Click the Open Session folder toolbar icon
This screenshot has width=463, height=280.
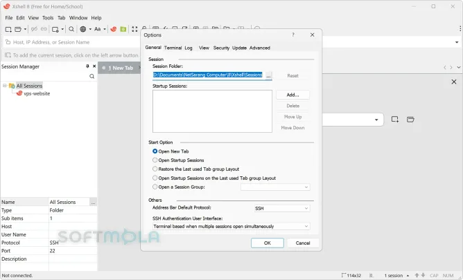coord(18,29)
